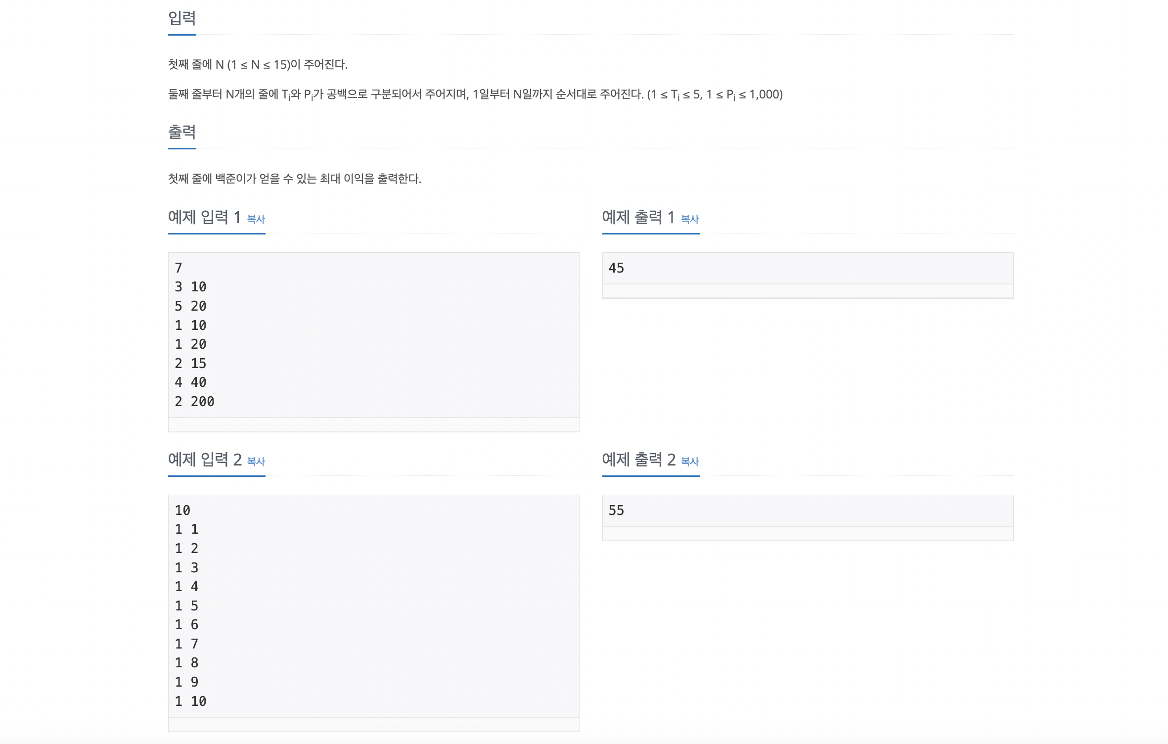Click the line '1 10' in sample input 2

pyautogui.click(x=190, y=701)
